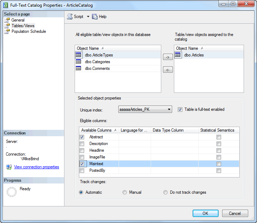
Task: Switch to the Tables/Views page
Action: [x=23, y=26]
